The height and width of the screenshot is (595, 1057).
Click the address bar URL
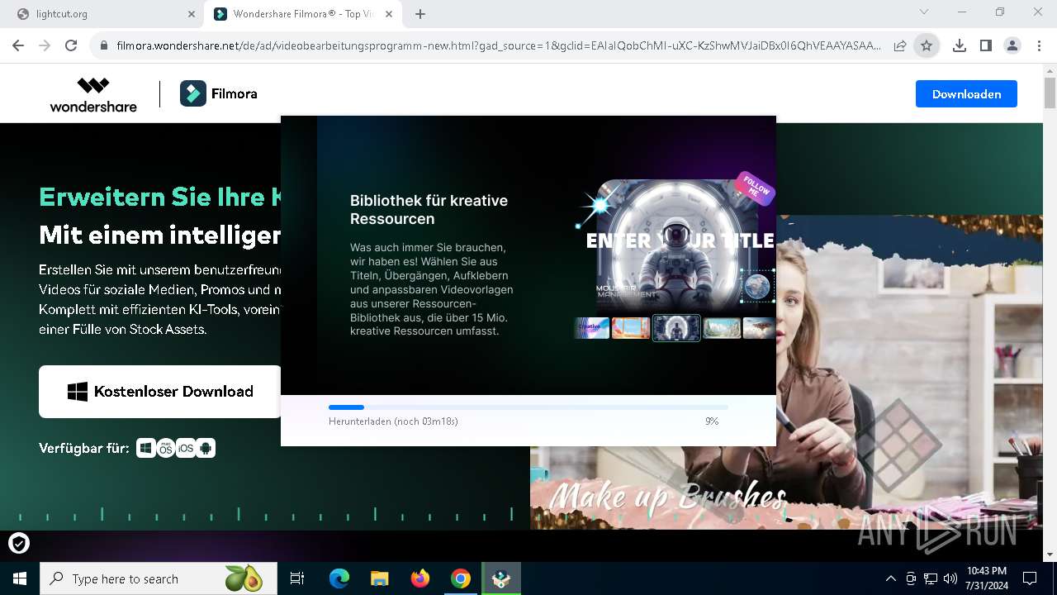coord(498,45)
